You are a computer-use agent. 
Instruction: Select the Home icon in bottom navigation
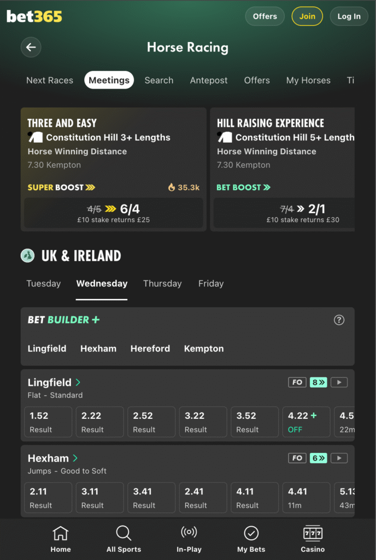pyautogui.click(x=60, y=532)
